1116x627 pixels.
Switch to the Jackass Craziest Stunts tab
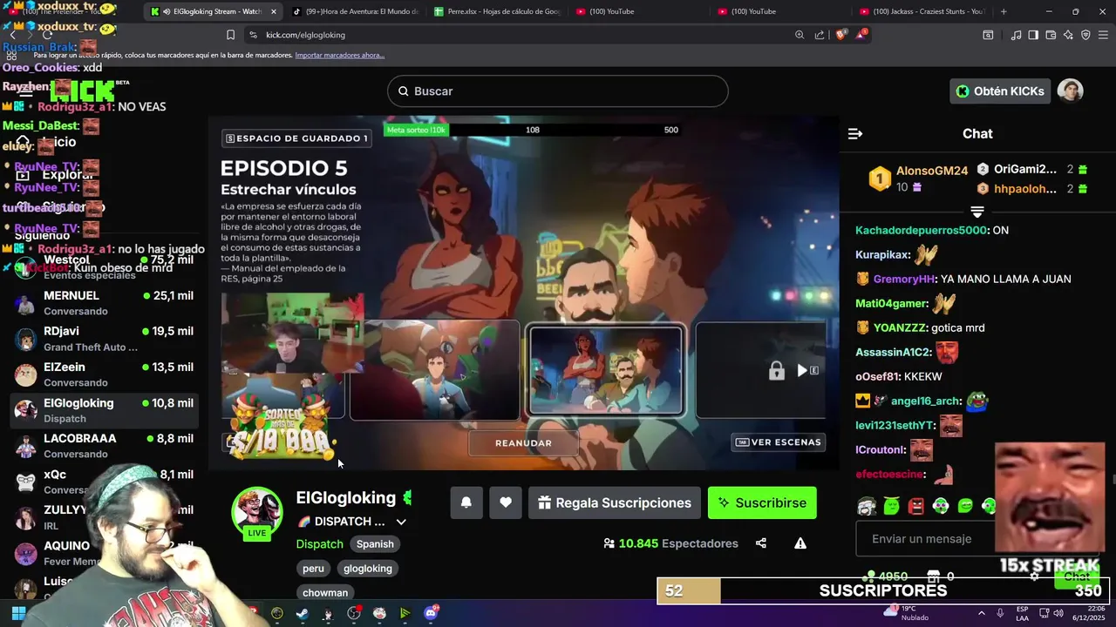coord(923,11)
